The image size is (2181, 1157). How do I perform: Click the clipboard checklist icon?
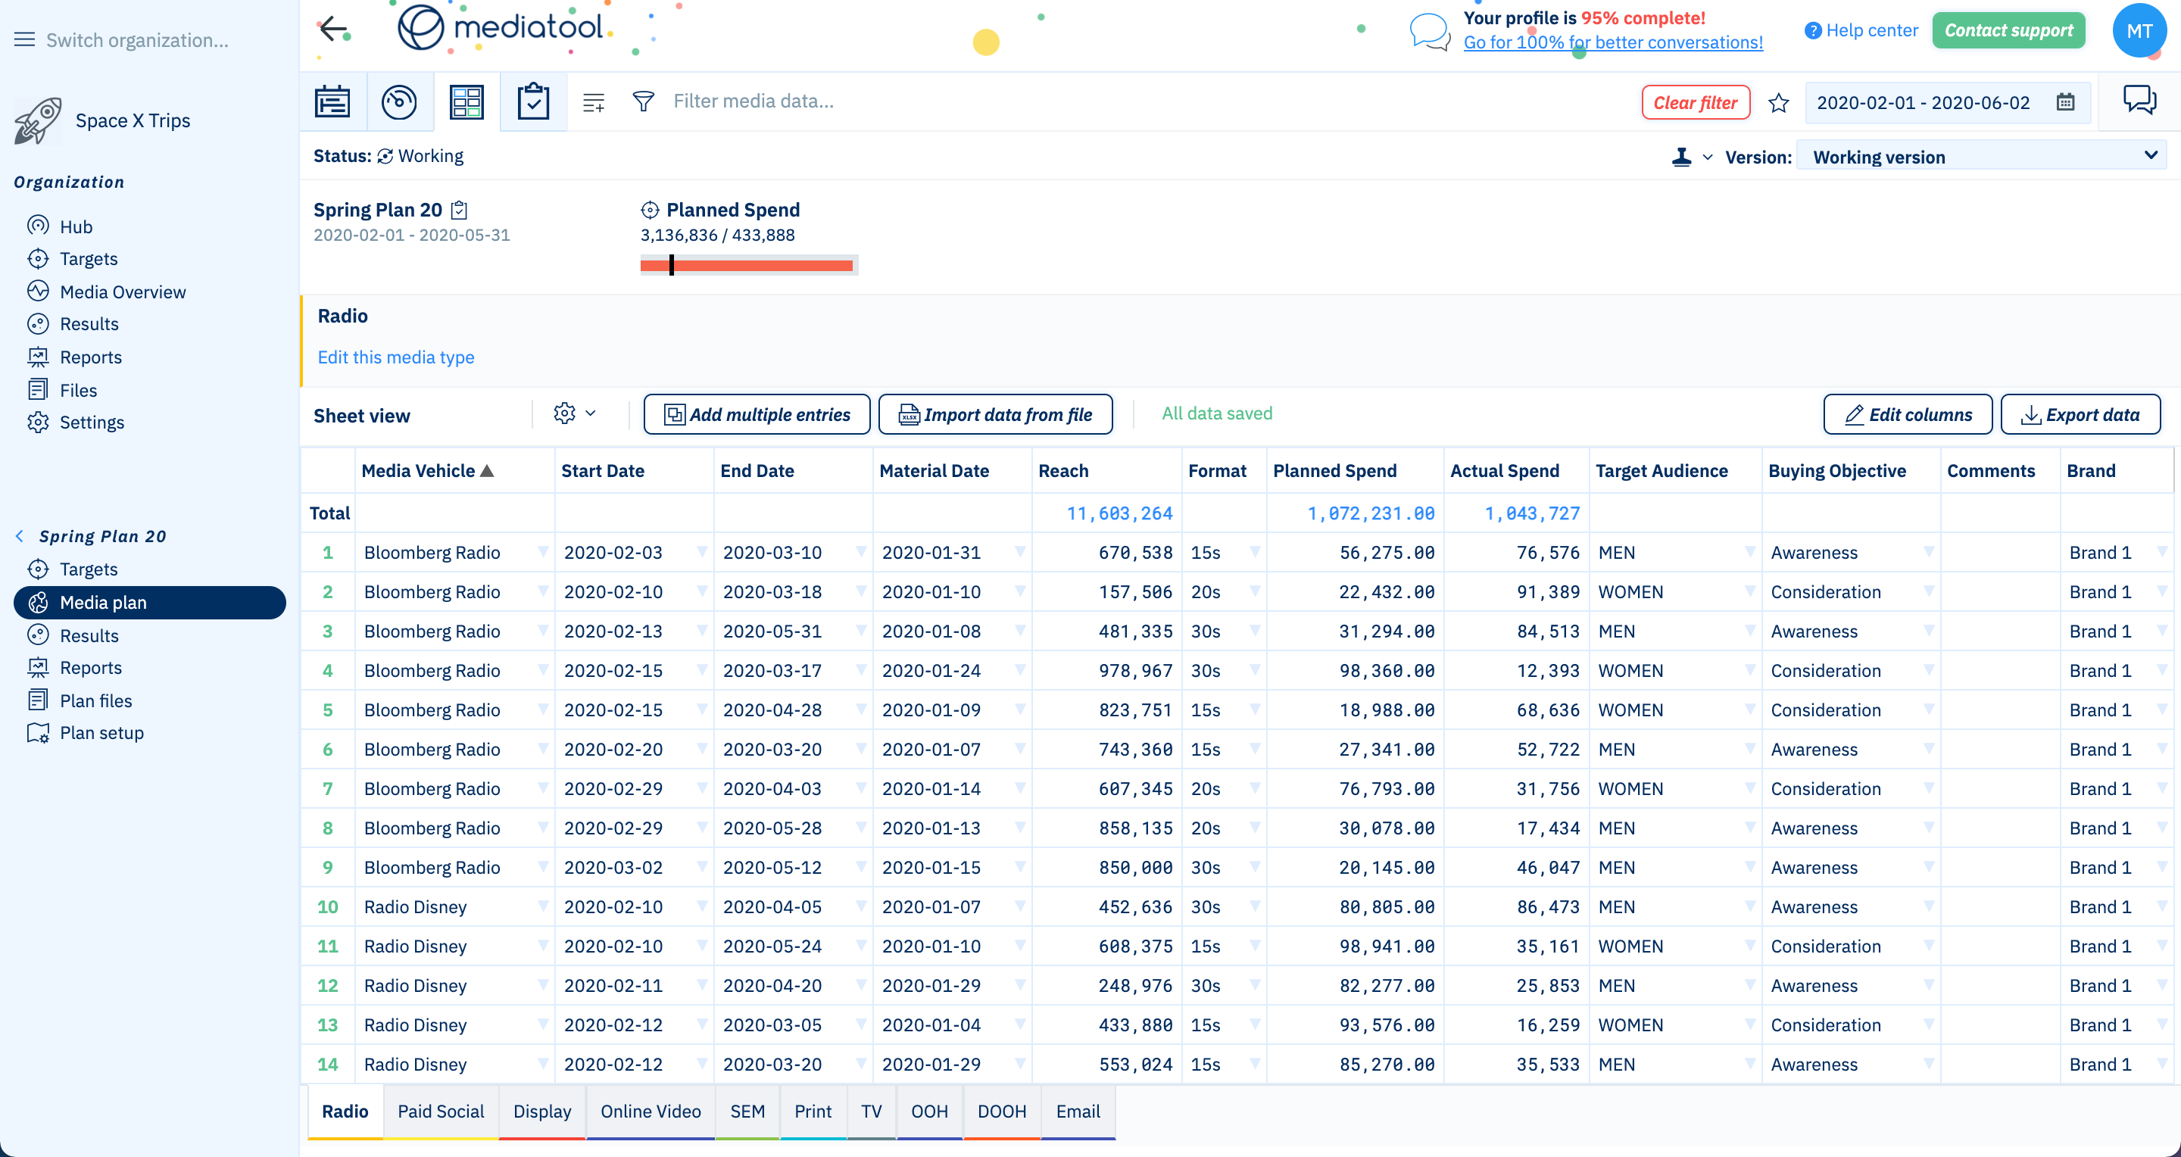click(x=532, y=101)
